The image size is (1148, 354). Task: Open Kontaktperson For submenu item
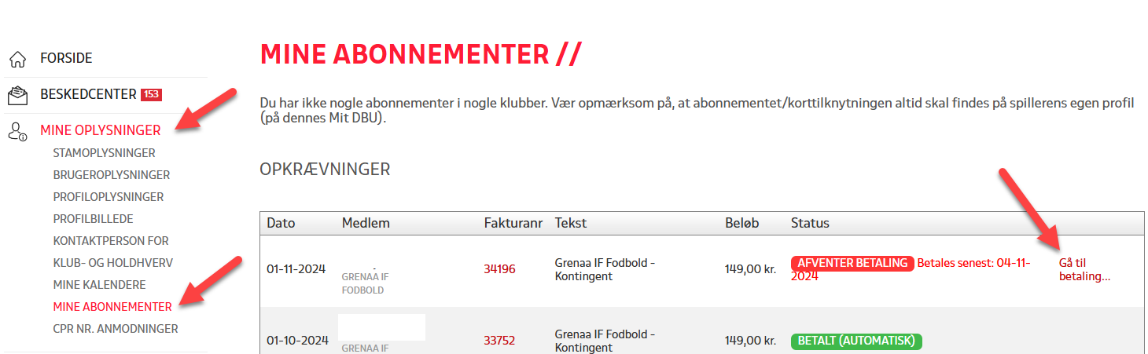coord(111,241)
